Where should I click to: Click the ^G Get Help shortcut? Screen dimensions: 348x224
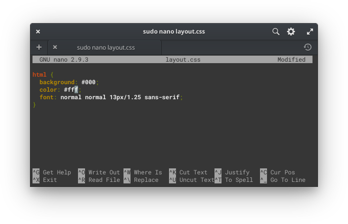tap(51, 172)
